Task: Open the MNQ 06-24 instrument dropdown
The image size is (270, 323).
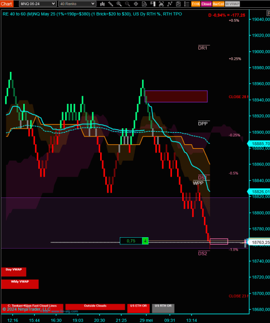Action: coord(38,4)
